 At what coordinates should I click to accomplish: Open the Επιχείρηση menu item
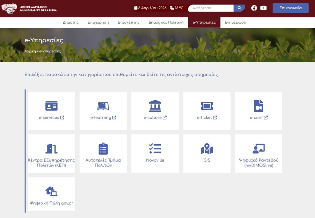point(98,23)
